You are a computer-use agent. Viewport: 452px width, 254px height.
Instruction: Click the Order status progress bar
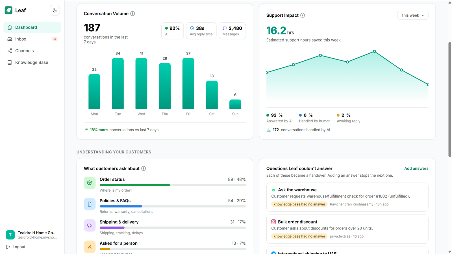coord(173,185)
